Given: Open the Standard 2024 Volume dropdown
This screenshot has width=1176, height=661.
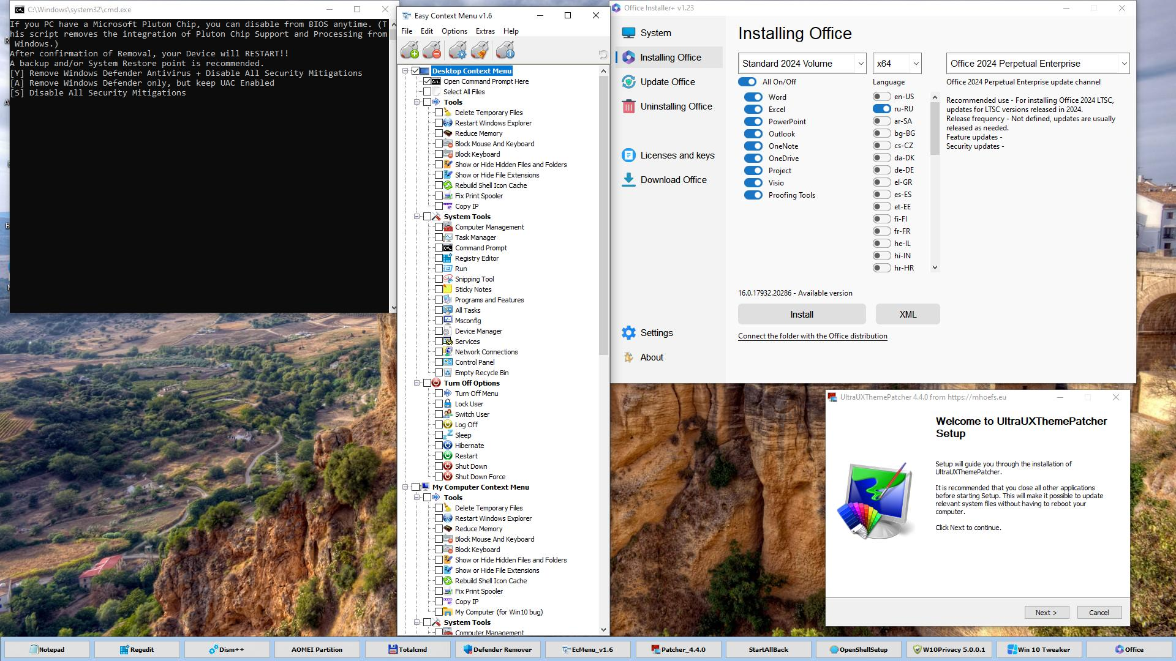Looking at the screenshot, I should pos(802,64).
